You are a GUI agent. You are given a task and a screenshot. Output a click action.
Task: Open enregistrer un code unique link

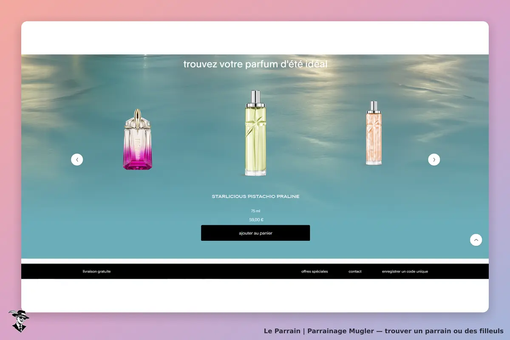point(405,271)
